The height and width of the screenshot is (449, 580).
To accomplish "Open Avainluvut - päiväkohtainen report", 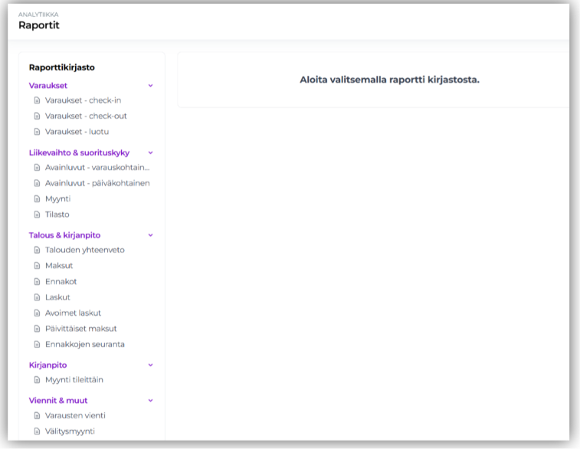I will (x=97, y=183).
